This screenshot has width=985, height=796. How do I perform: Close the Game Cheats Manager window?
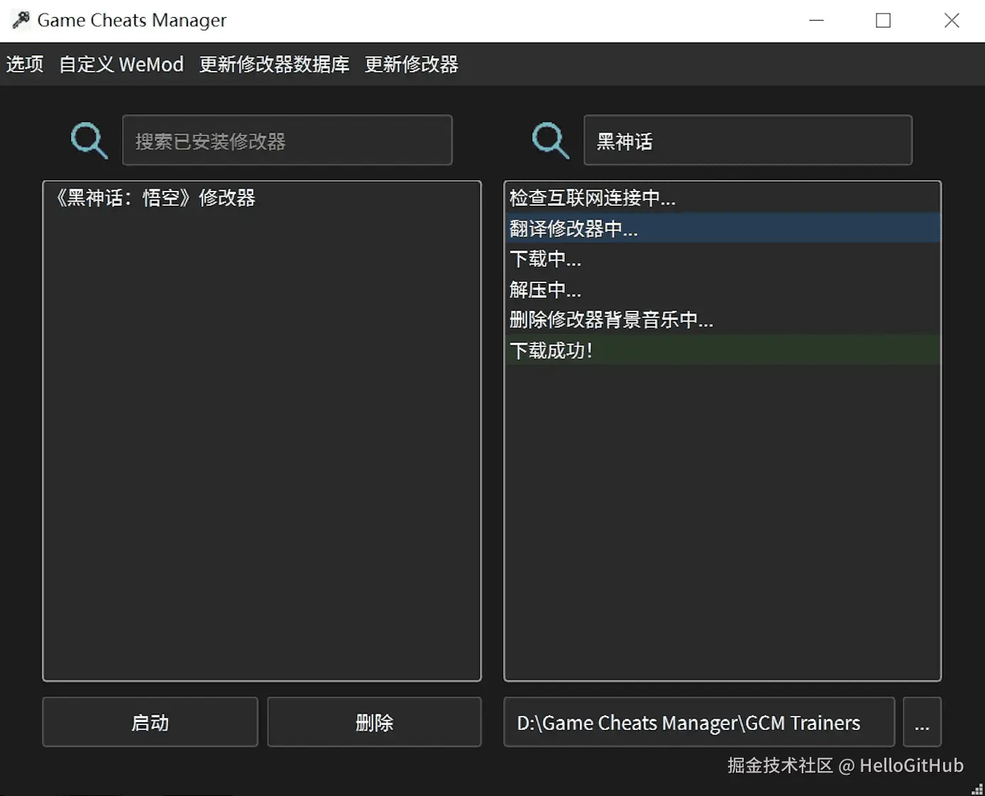(x=952, y=21)
